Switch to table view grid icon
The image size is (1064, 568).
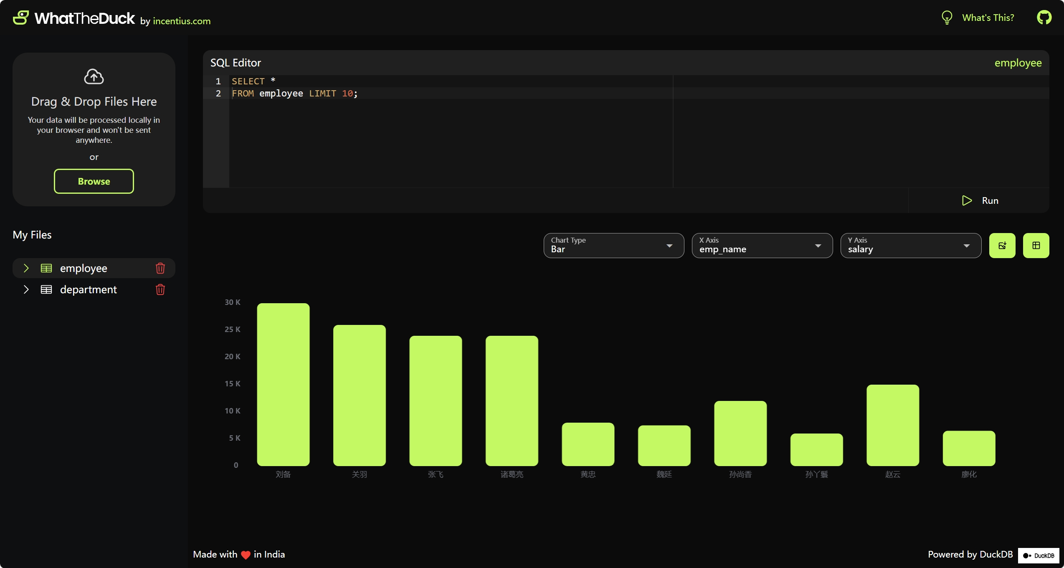1036,246
